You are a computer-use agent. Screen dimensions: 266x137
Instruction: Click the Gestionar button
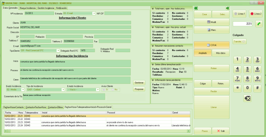click(139, 83)
